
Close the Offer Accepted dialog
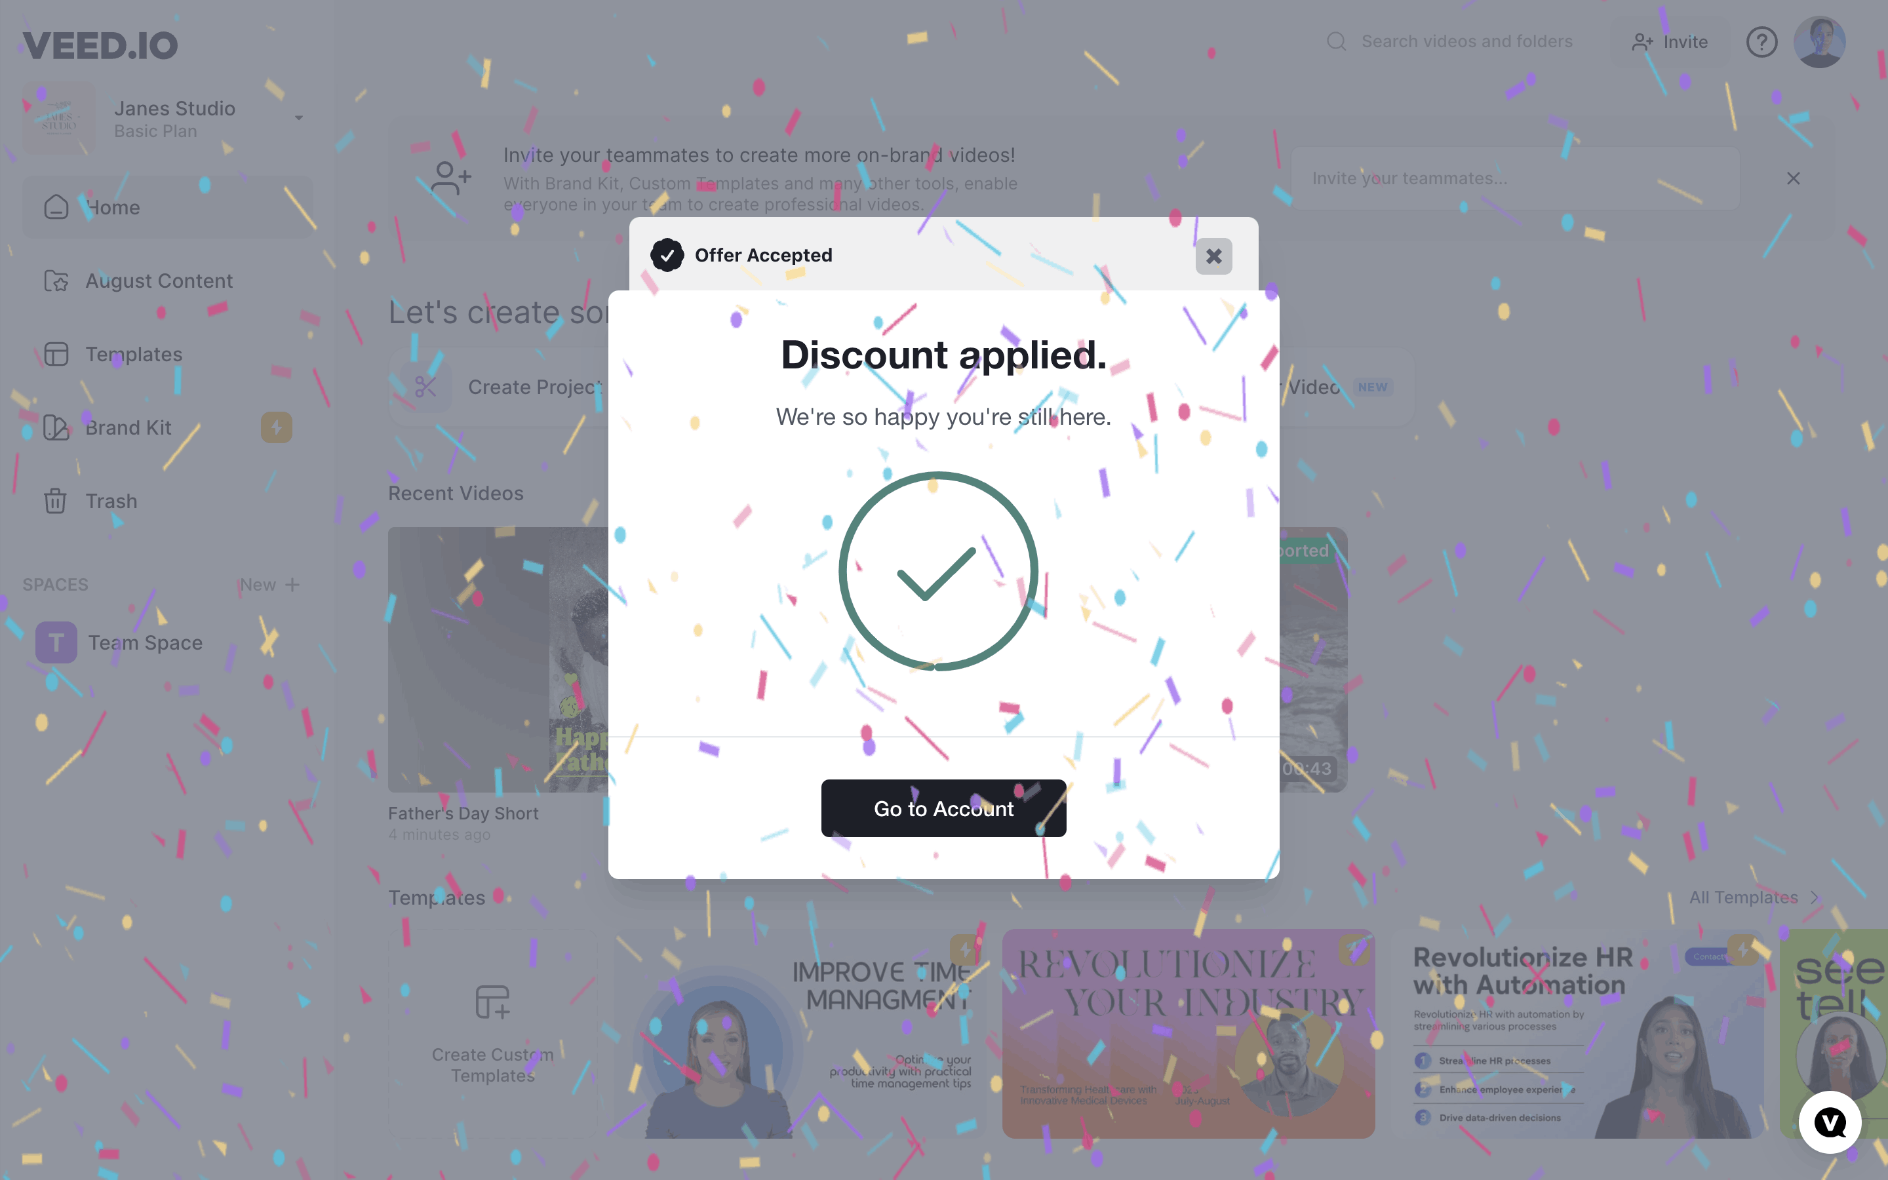tap(1213, 256)
